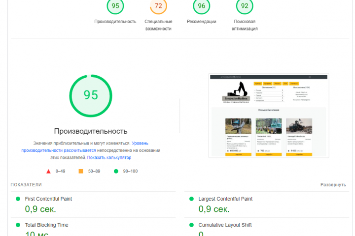Click the green dot beside Total Blocking Time
This screenshot has height=236, width=355.
18,225
